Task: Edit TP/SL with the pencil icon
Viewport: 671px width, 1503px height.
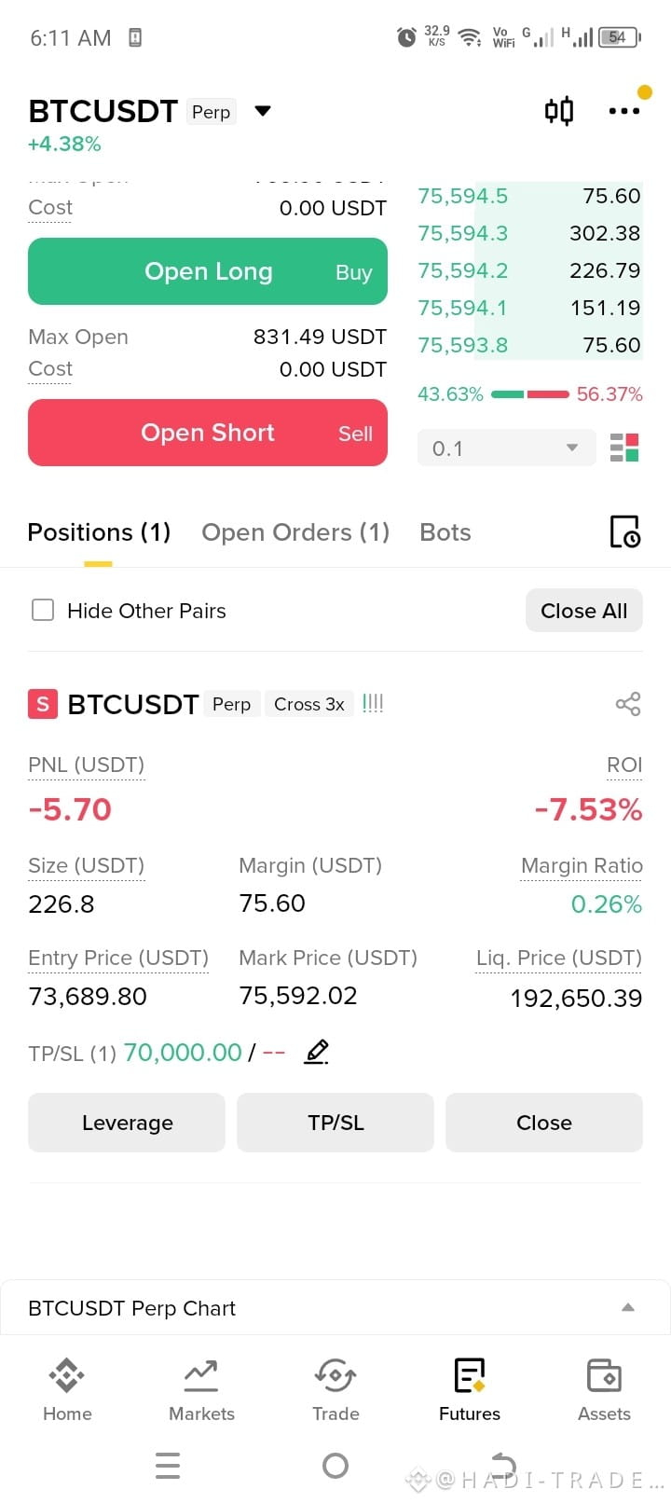Action: pos(317,1052)
